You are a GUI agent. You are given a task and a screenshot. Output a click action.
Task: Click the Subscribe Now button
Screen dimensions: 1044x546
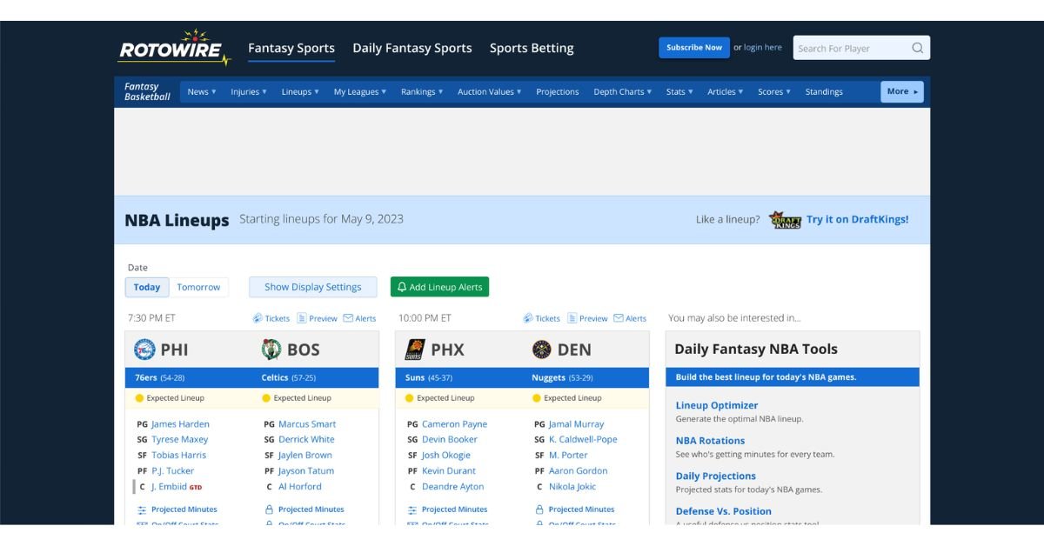click(x=693, y=48)
